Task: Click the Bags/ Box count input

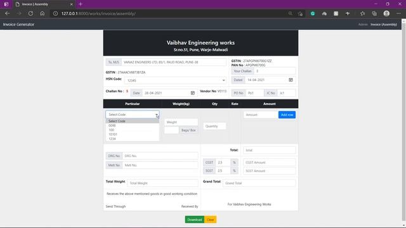Action: coord(171,130)
